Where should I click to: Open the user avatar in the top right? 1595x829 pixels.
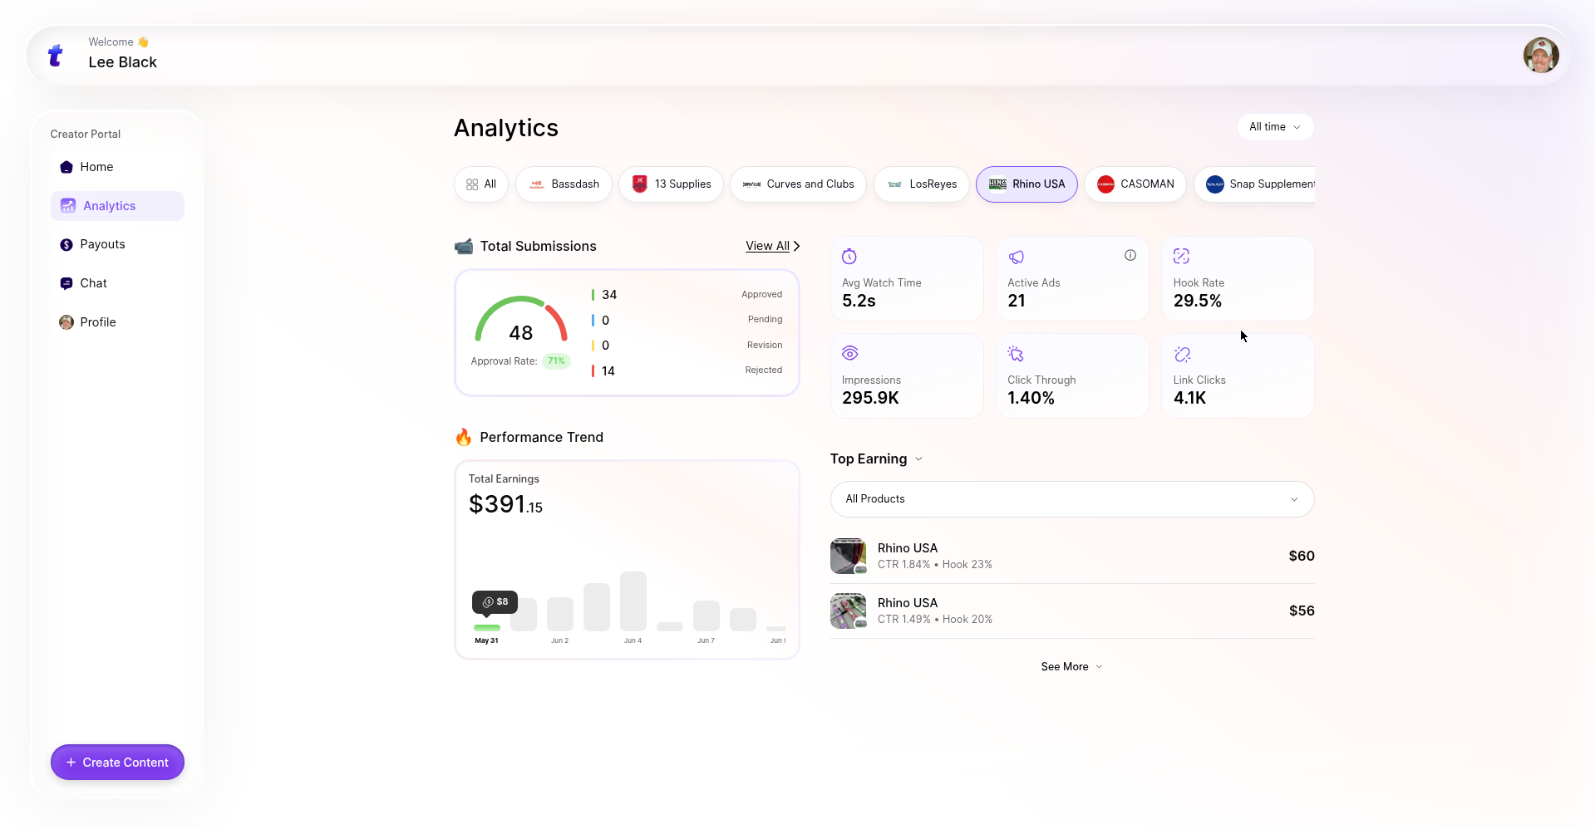[1540, 55]
